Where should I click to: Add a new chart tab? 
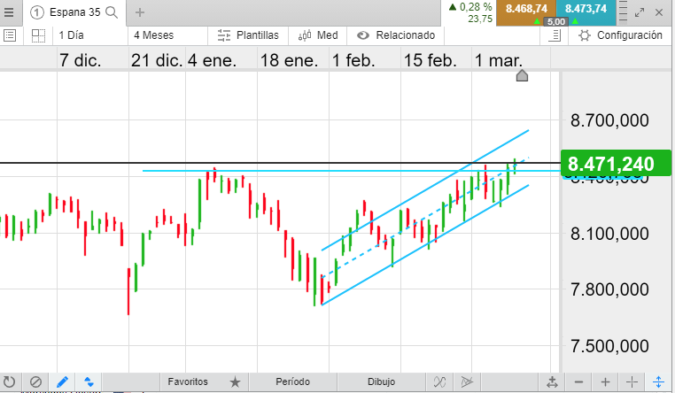tap(139, 12)
